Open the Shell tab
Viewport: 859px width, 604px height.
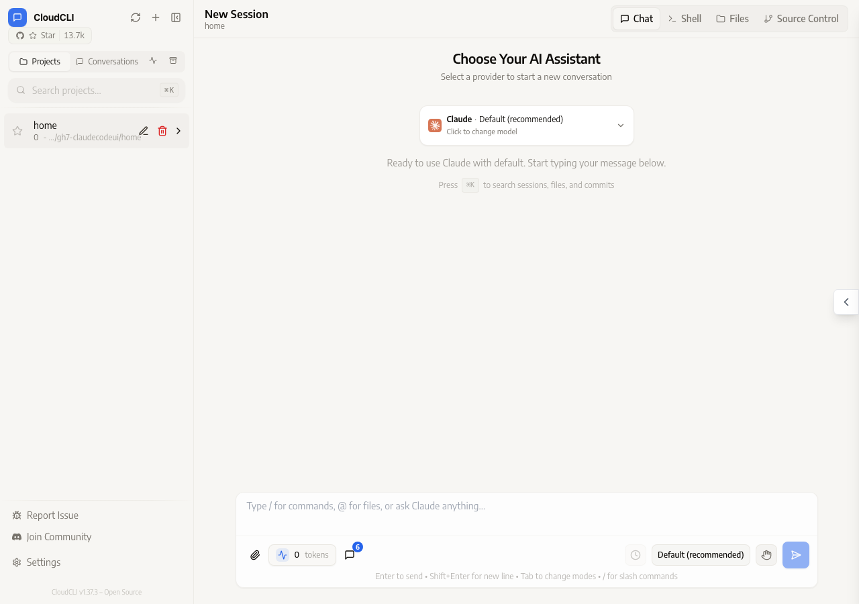coord(685,19)
